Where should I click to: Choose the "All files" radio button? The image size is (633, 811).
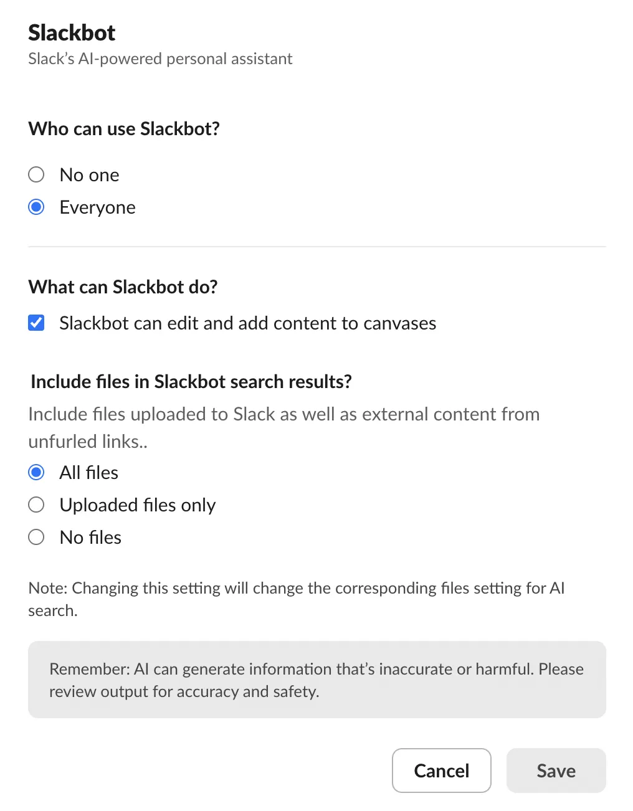pyautogui.click(x=37, y=473)
